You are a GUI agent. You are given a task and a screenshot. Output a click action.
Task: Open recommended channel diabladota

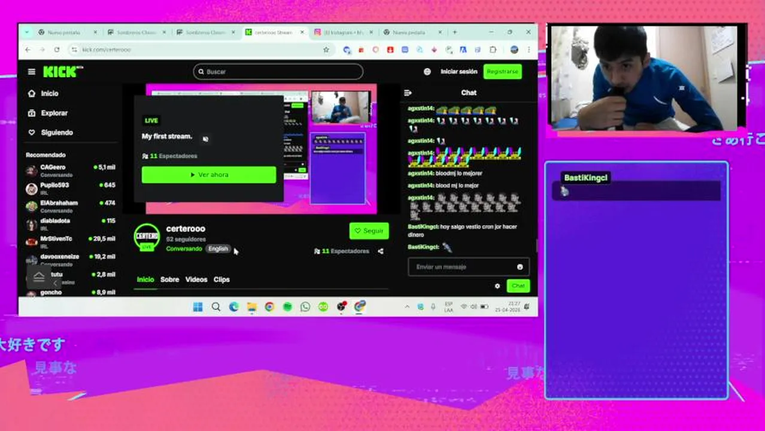pyautogui.click(x=71, y=224)
